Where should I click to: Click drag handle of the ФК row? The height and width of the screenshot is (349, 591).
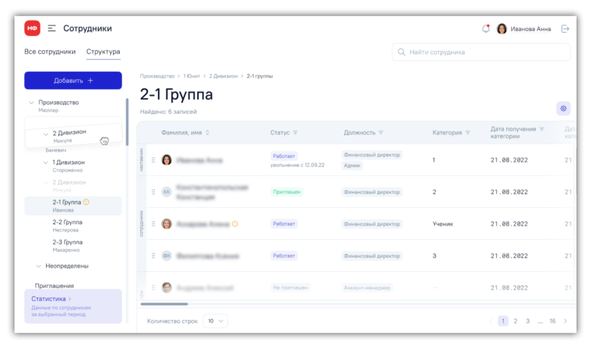(154, 256)
